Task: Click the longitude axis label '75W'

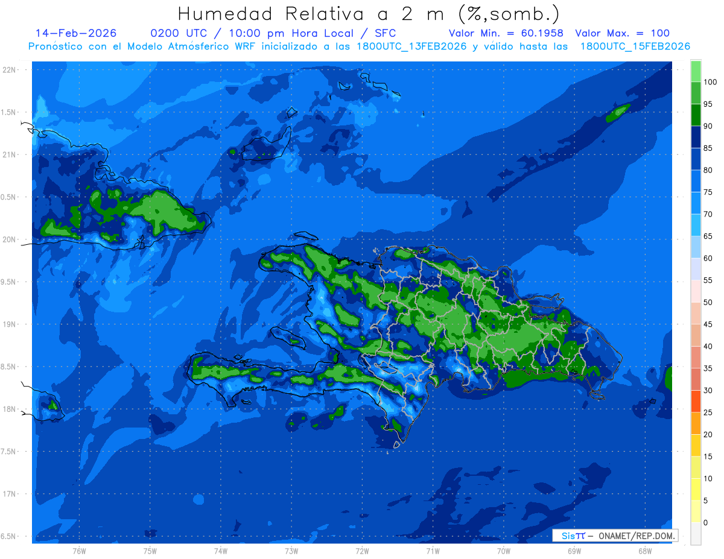Action: 150,551
